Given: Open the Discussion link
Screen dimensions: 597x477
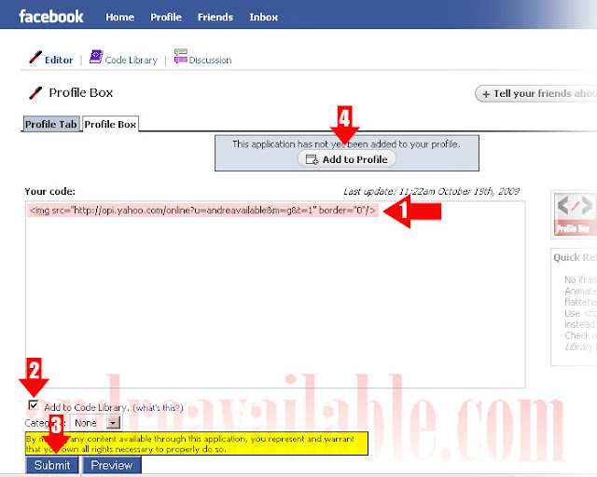Looking at the screenshot, I should click(210, 61).
